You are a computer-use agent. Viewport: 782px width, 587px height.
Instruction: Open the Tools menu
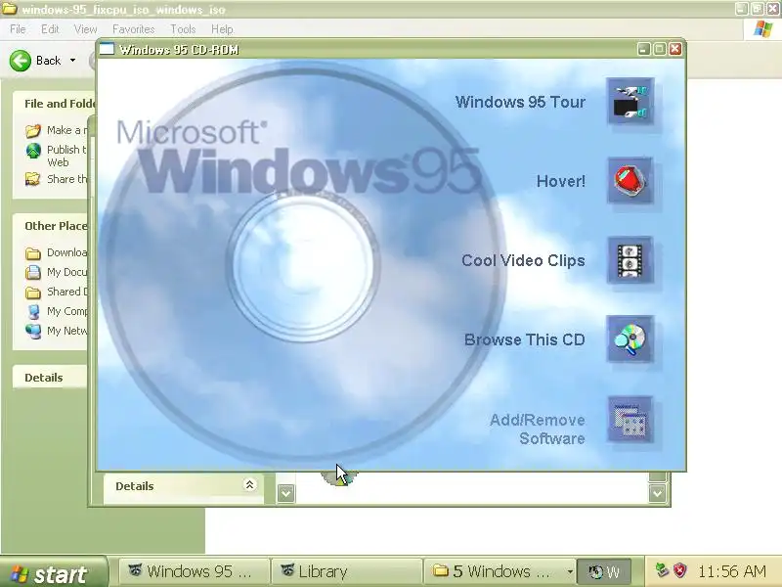click(183, 29)
